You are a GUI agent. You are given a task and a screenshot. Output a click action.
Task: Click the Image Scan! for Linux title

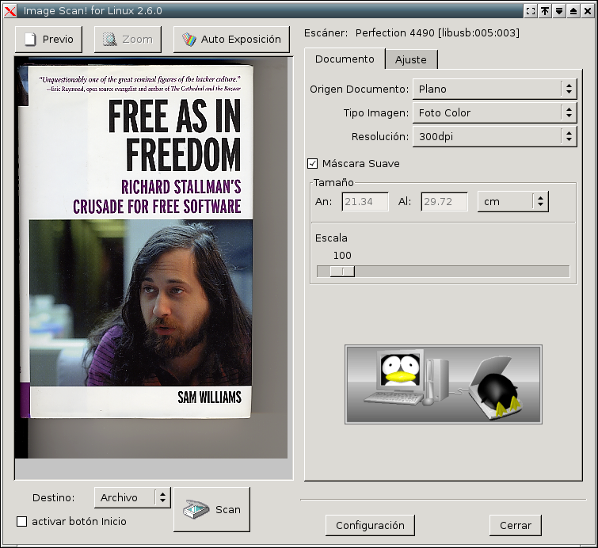point(93,11)
